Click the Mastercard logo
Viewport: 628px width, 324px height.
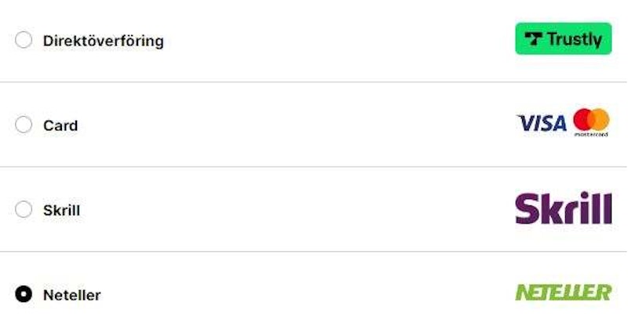point(591,122)
